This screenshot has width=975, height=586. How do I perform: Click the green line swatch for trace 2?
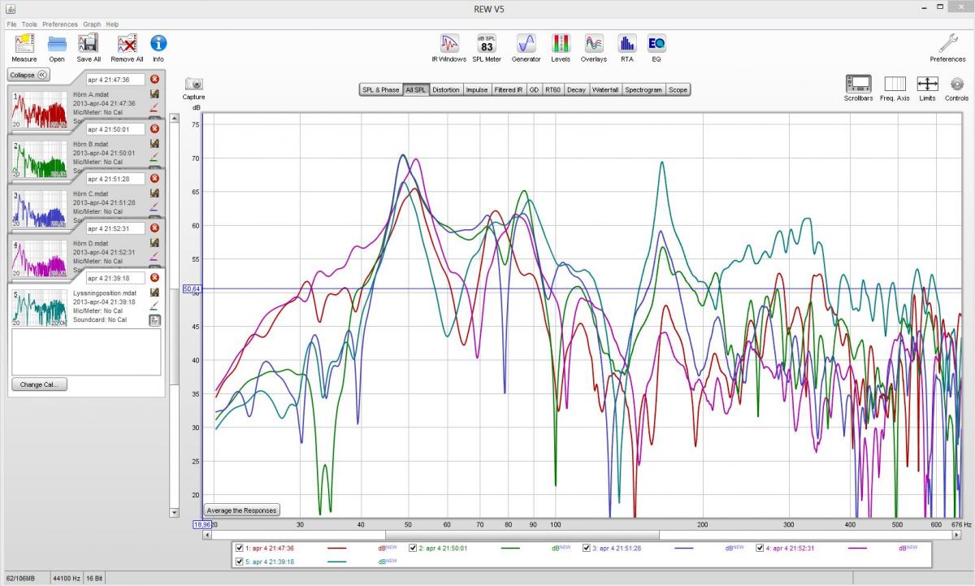point(510,549)
